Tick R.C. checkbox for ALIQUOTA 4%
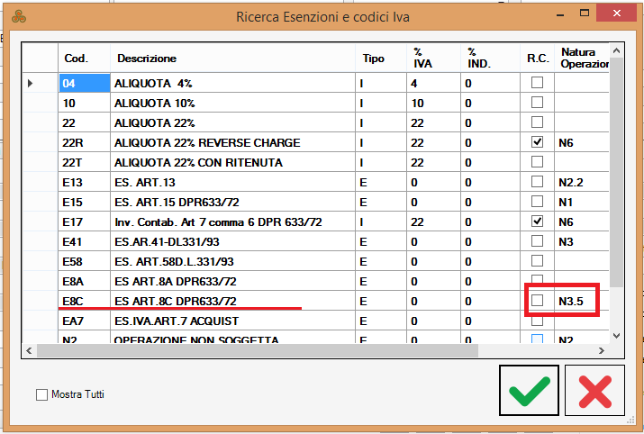 (538, 84)
